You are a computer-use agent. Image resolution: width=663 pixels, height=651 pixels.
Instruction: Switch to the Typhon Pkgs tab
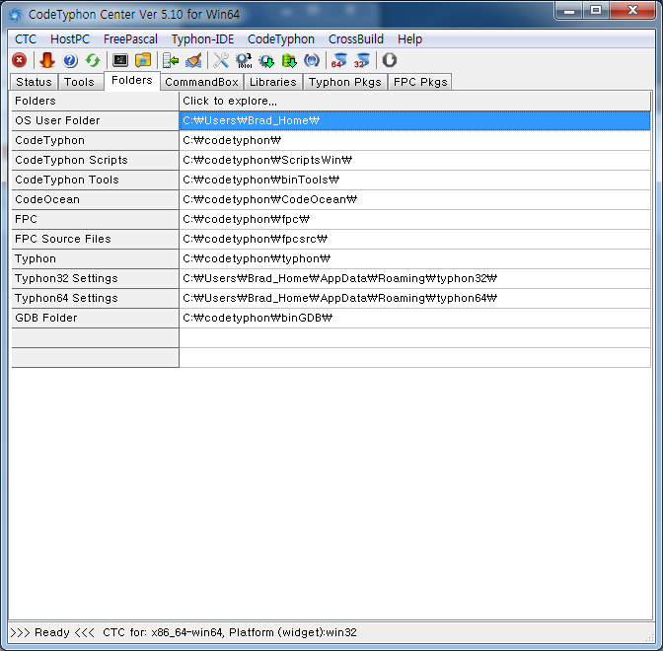(x=344, y=82)
